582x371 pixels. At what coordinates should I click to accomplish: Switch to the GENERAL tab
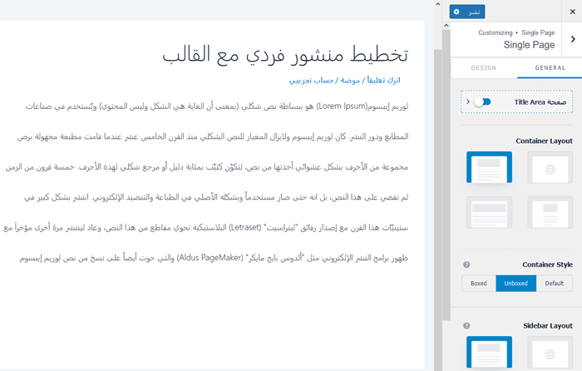pos(550,68)
